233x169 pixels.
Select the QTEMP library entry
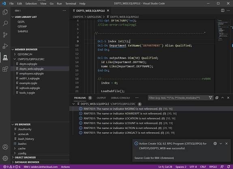click(x=22, y=26)
